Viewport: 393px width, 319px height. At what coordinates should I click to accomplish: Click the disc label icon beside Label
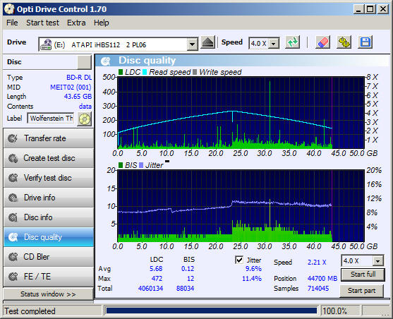[x=85, y=119]
